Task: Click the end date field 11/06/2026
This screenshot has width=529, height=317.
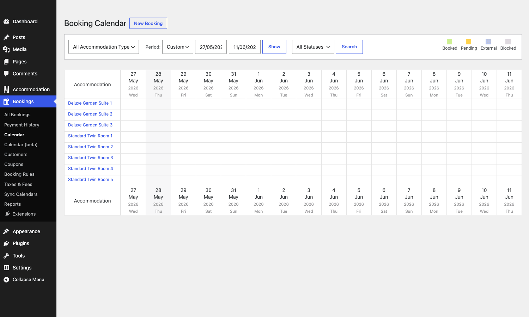Action: pos(245,47)
